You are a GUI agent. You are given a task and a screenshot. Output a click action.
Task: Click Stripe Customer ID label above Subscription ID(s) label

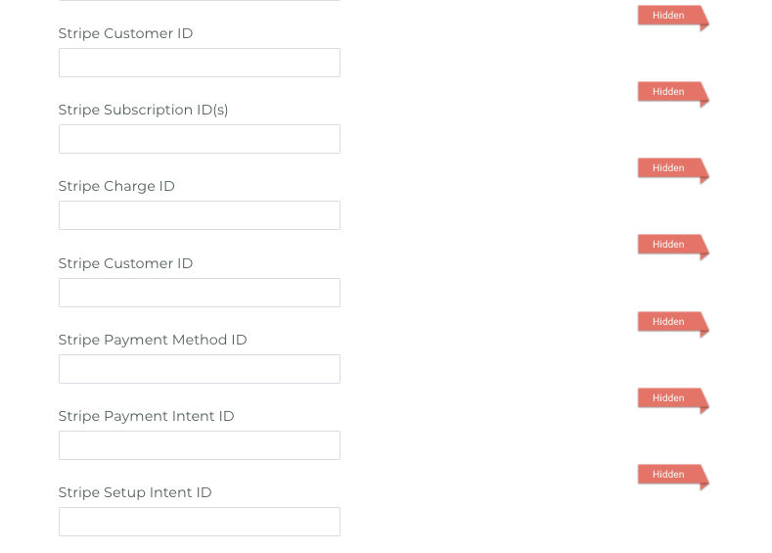point(125,33)
